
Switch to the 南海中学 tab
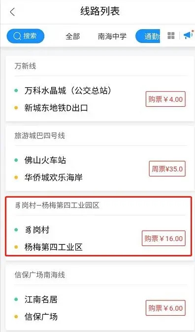(x=112, y=36)
